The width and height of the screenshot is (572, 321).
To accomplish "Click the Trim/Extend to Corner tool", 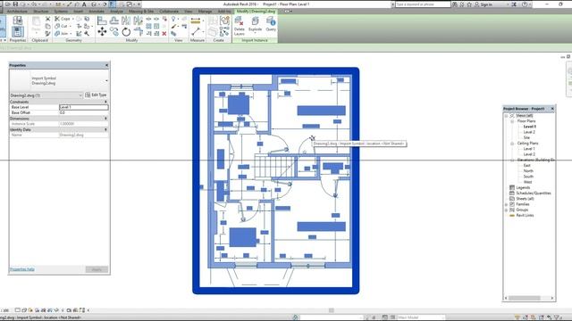I will [138, 32].
